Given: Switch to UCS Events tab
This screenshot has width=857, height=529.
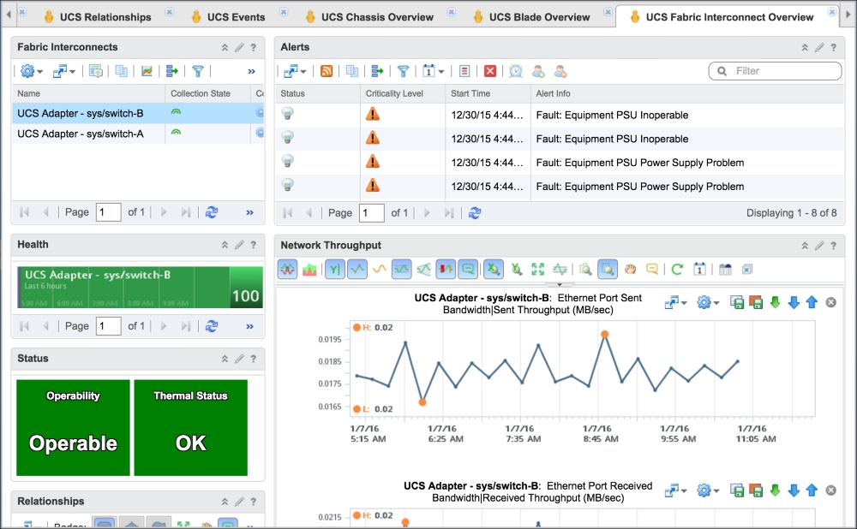Looking at the screenshot, I should click(x=228, y=17).
